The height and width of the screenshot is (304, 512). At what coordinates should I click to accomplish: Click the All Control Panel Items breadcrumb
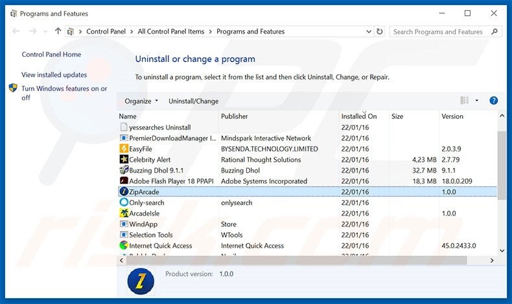171,32
